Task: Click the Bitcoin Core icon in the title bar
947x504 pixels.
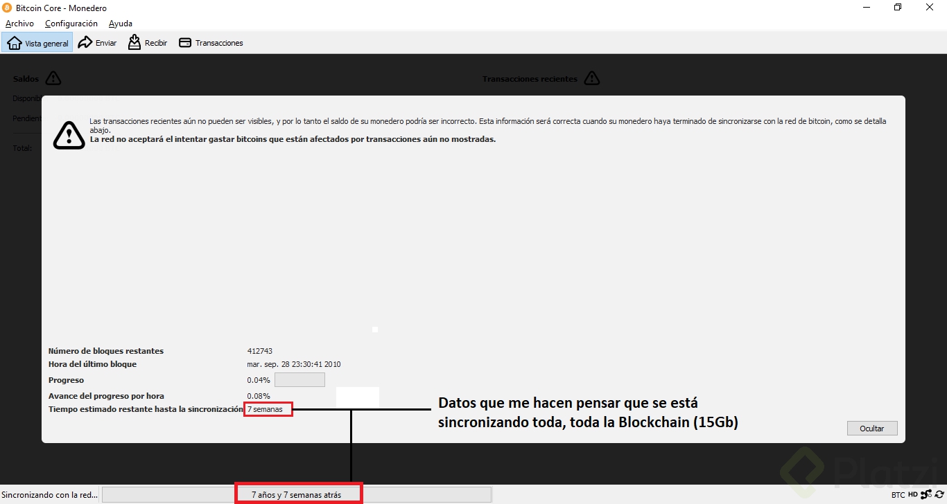Action: [x=7, y=8]
